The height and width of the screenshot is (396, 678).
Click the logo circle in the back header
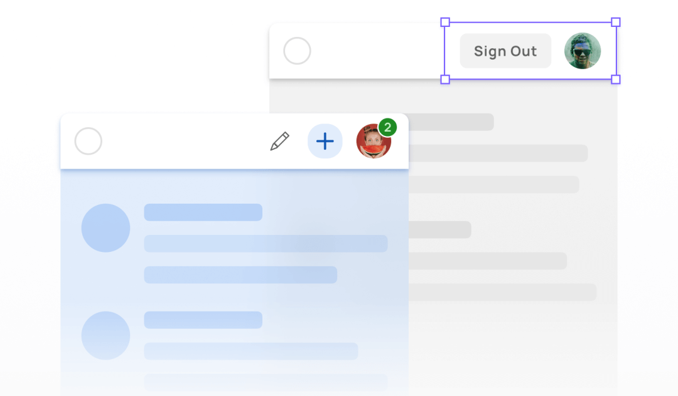pos(297,51)
